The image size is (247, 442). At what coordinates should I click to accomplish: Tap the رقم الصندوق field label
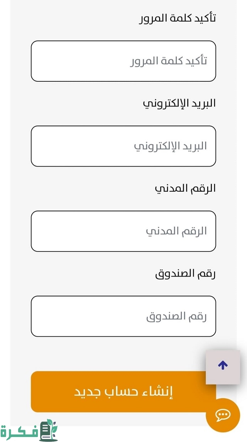pos(185,274)
